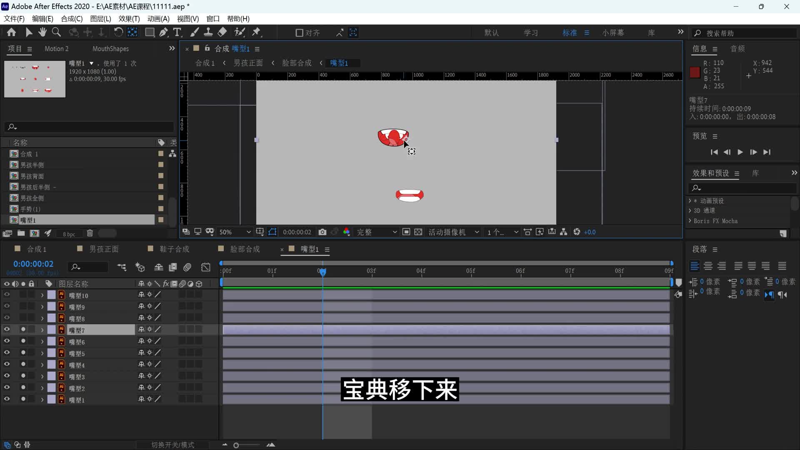Switch to the 男孩正面 timeline tab
Screen dimensions: 800x450
pyautogui.click(x=104, y=249)
